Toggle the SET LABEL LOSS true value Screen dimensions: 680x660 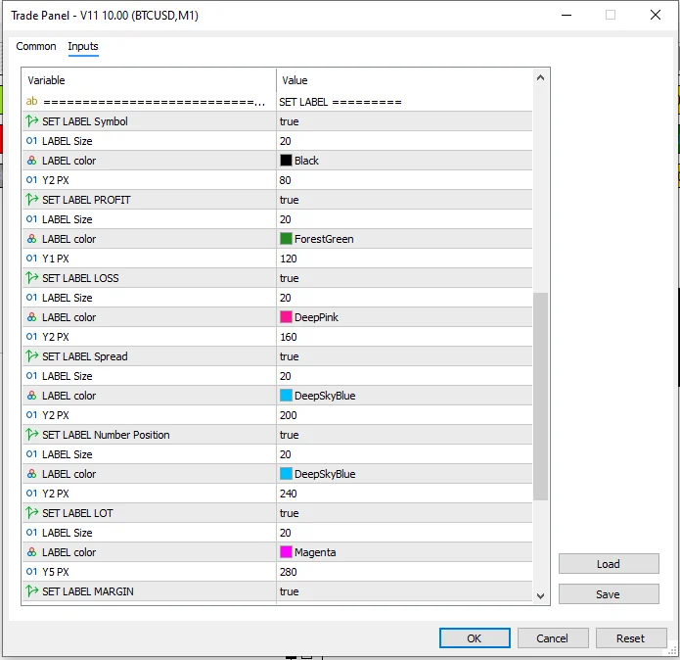click(x=404, y=278)
